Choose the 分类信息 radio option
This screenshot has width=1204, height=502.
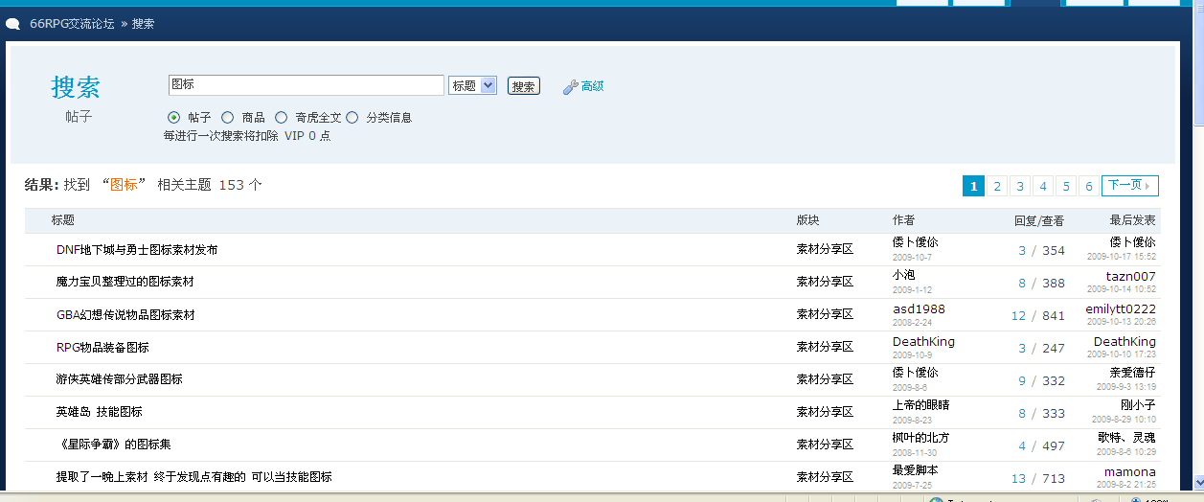[352, 117]
